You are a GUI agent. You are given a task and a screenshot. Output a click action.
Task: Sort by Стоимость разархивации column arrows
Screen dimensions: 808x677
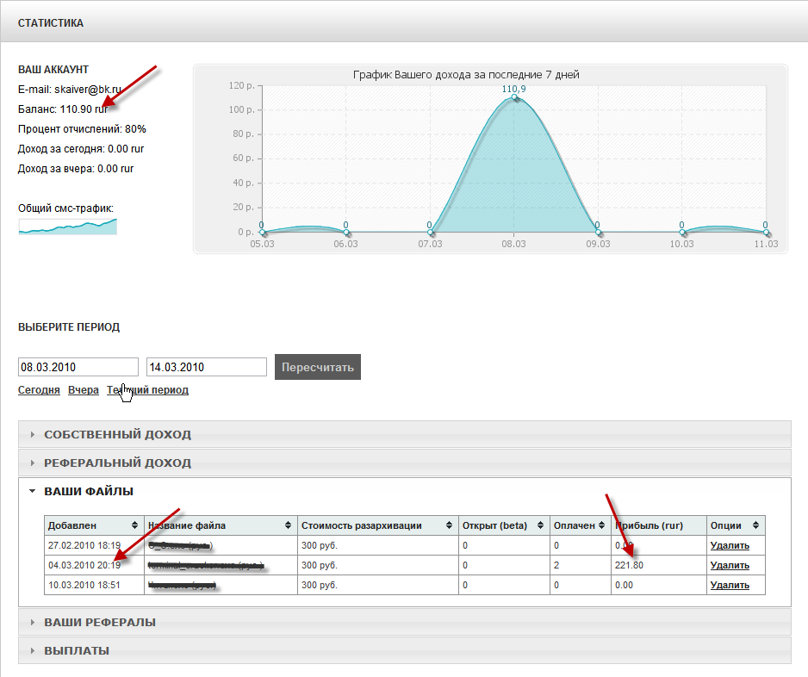(450, 525)
